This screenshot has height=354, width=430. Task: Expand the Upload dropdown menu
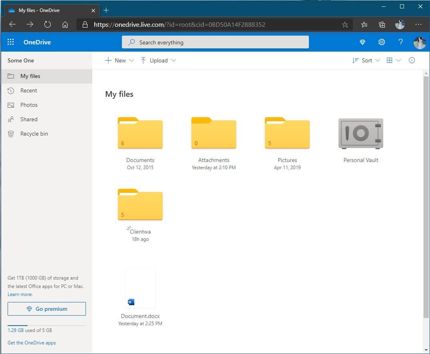pos(158,60)
